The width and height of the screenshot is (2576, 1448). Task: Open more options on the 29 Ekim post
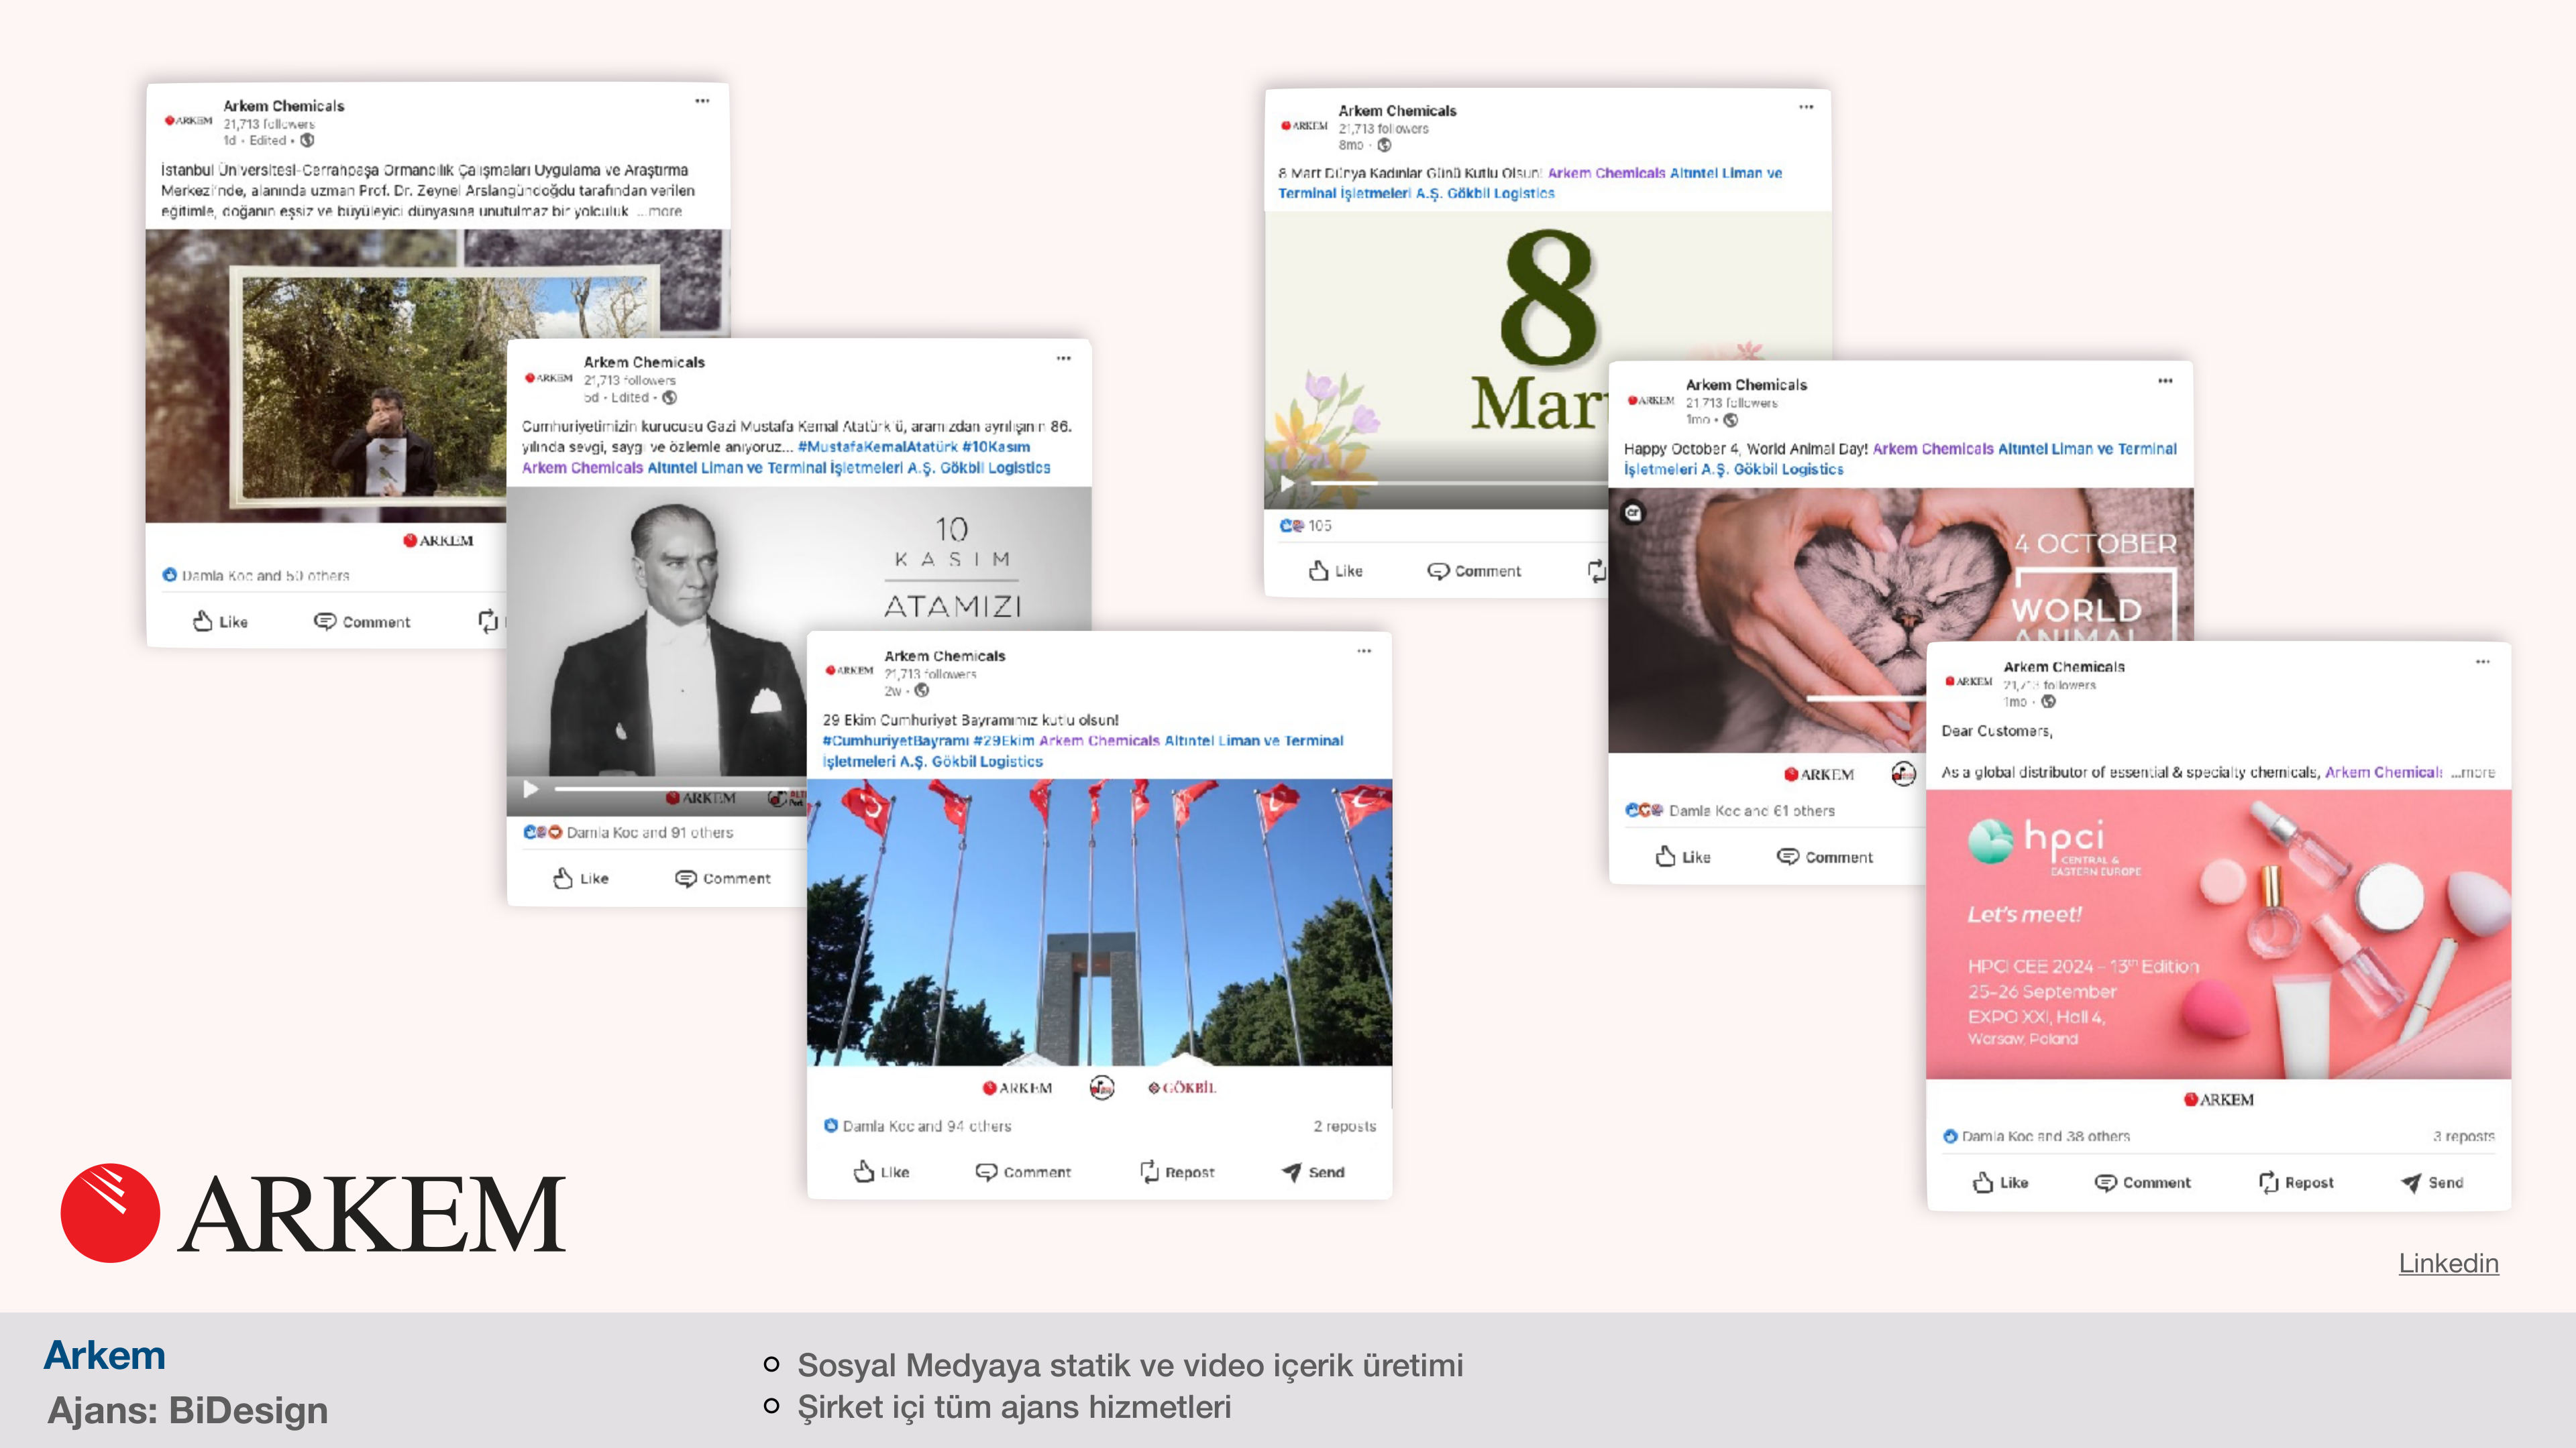click(x=1364, y=650)
